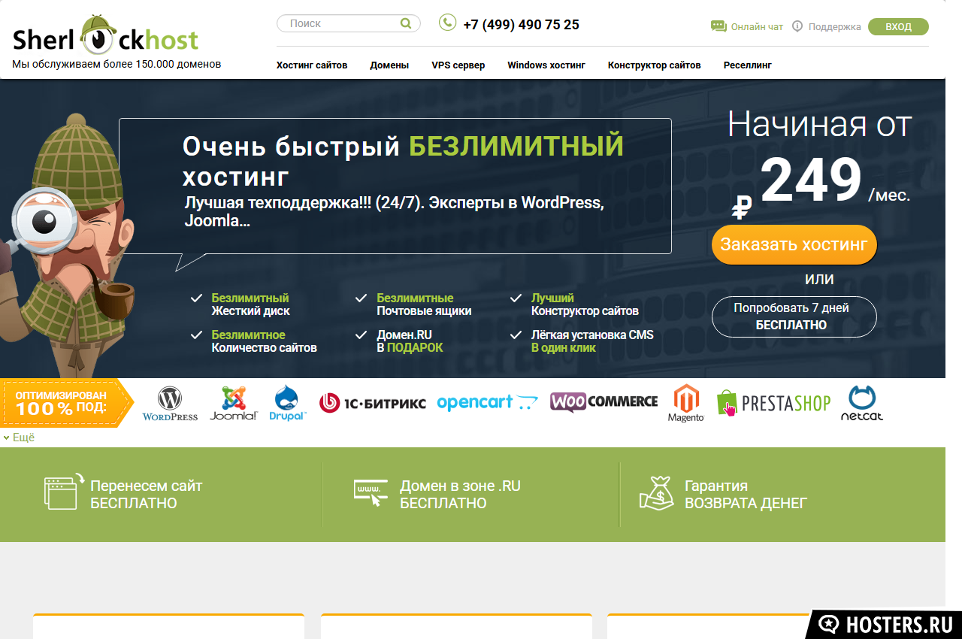Click the www domain icon
962x639 pixels.
[371, 493]
